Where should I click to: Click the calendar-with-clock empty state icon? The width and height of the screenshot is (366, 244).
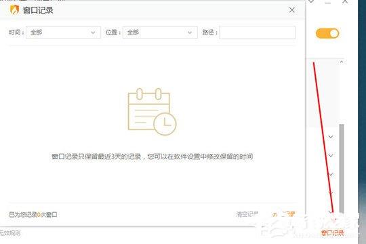[x=152, y=112]
